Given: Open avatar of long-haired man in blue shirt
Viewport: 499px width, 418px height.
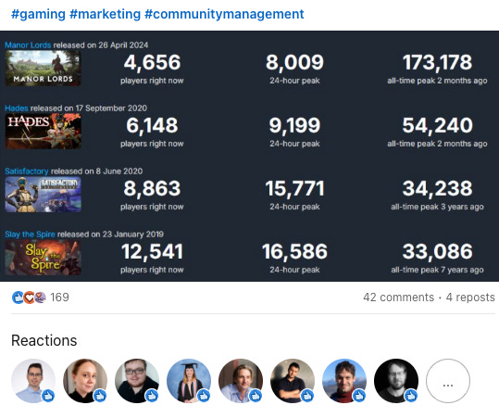Looking at the screenshot, I should 241,381.
